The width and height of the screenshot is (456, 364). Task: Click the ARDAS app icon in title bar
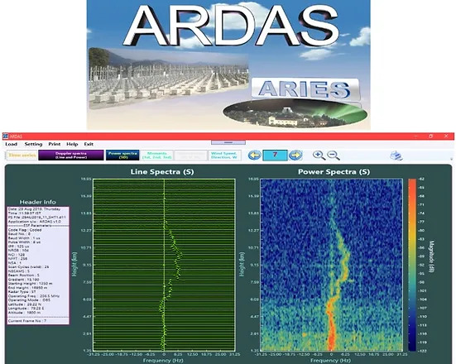pos(5,136)
